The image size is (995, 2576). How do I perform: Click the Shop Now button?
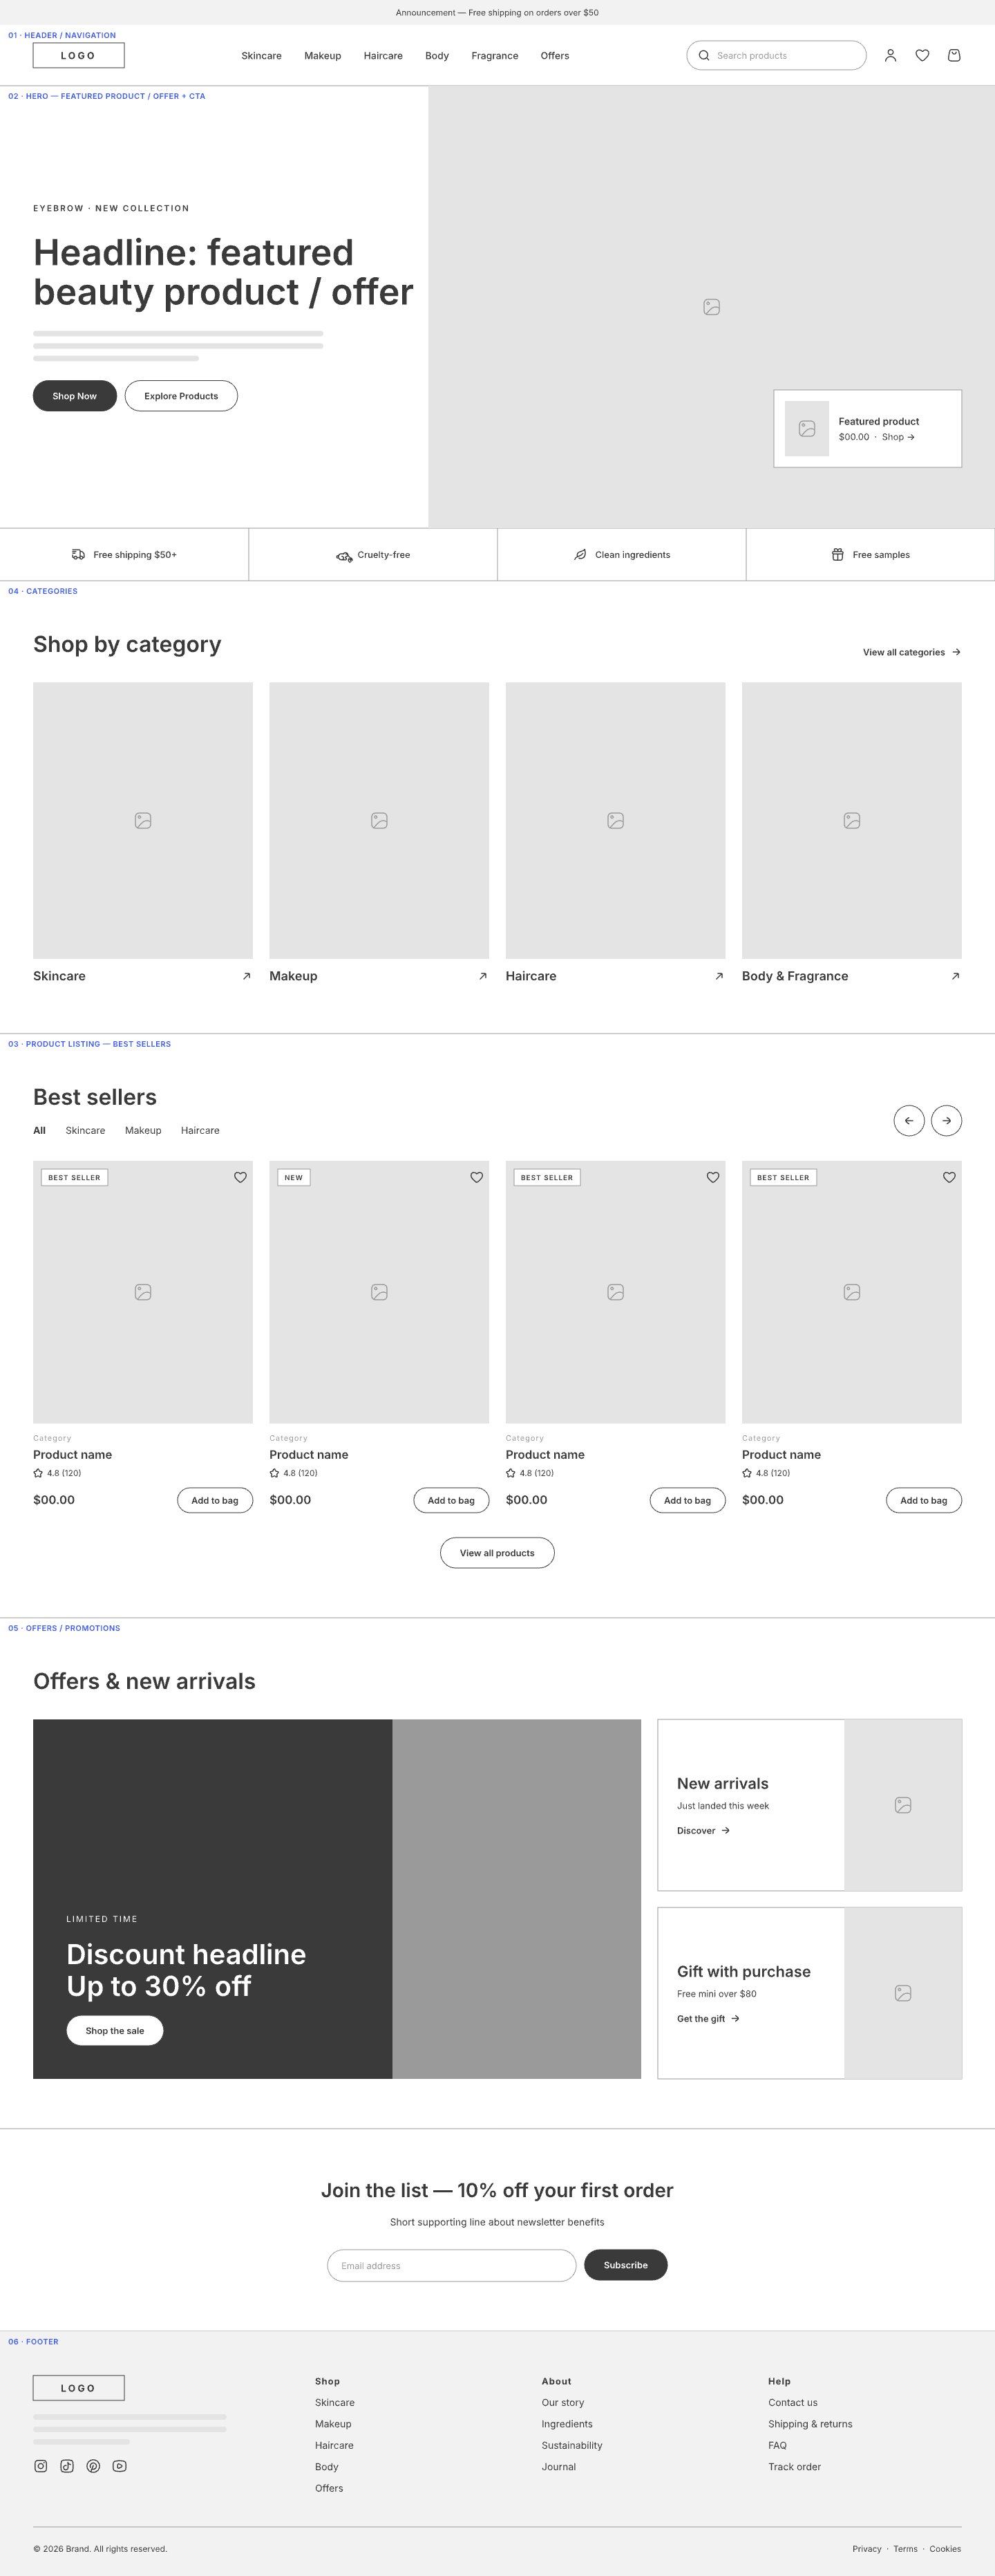pos(75,396)
